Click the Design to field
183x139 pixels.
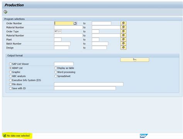pos(99,48)
